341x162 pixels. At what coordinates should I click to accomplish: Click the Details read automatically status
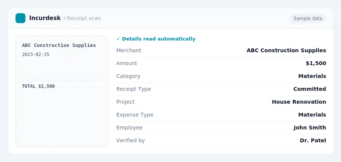point(156,39)
